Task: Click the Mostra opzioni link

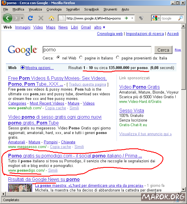Action: pyautogui.click(x=39, y=68)
